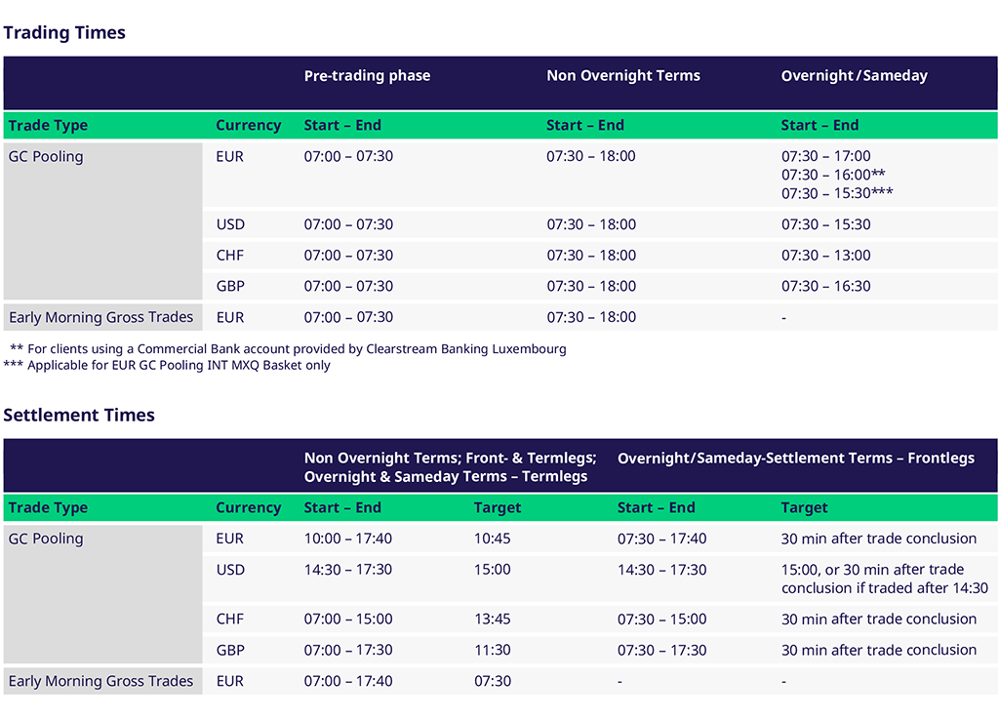Click the 07:30 – 16:30 GBP overnight time
999x720 pixels.
coord(825,287)
